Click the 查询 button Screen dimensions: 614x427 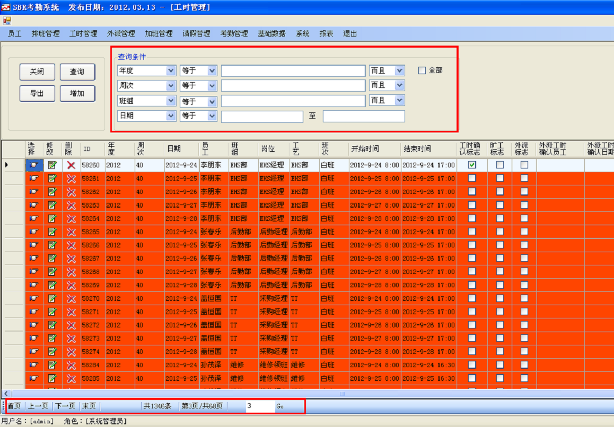click(x=77, y=72)
